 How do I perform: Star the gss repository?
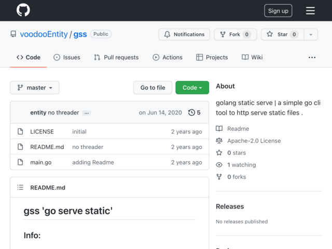click(x=282, y=35)
